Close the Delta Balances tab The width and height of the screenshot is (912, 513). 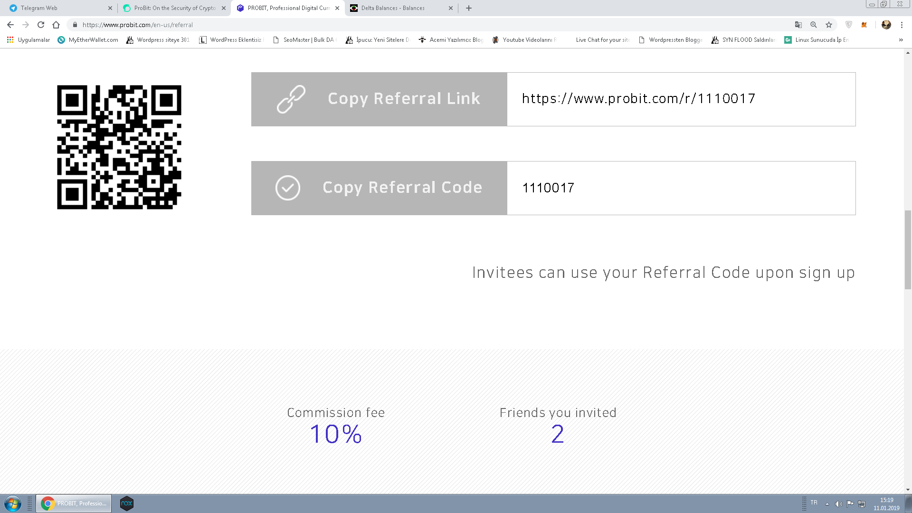[x=451, y=8]
